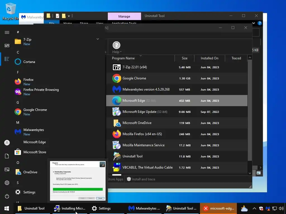This screenshot has height=214, width=286.
Task: Click the installer preview thumbnail window
Action: 78,181
